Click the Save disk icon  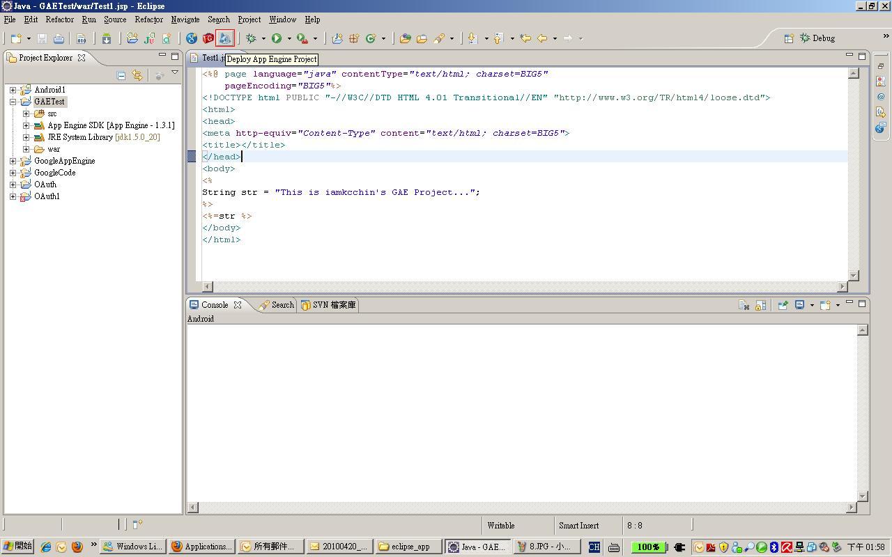point(42,38)
